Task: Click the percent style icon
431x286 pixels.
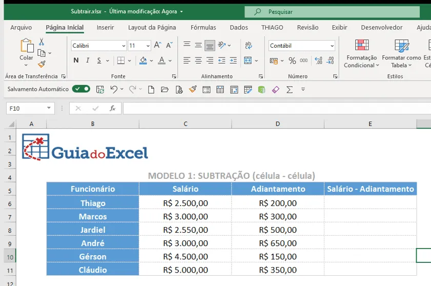Action: click(x=292, y=60)
